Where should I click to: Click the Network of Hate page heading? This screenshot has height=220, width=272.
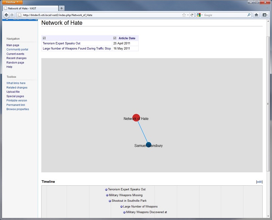62,23
